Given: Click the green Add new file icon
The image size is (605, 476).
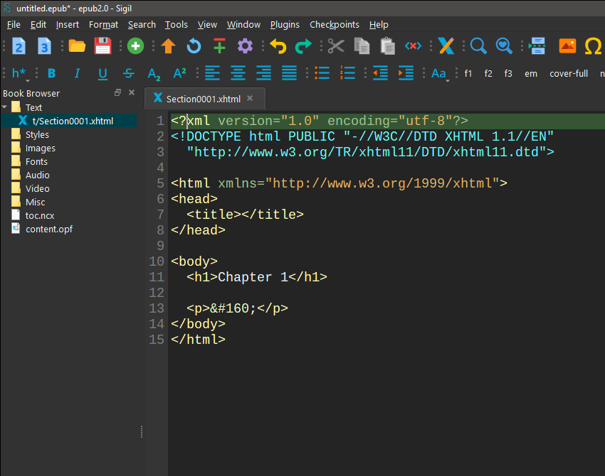Looking at the screenshot, I should click(135, 46).
